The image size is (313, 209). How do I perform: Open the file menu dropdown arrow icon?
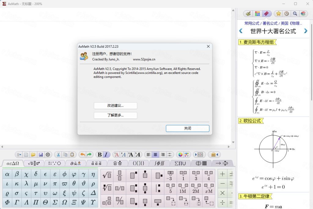(19, 155)
